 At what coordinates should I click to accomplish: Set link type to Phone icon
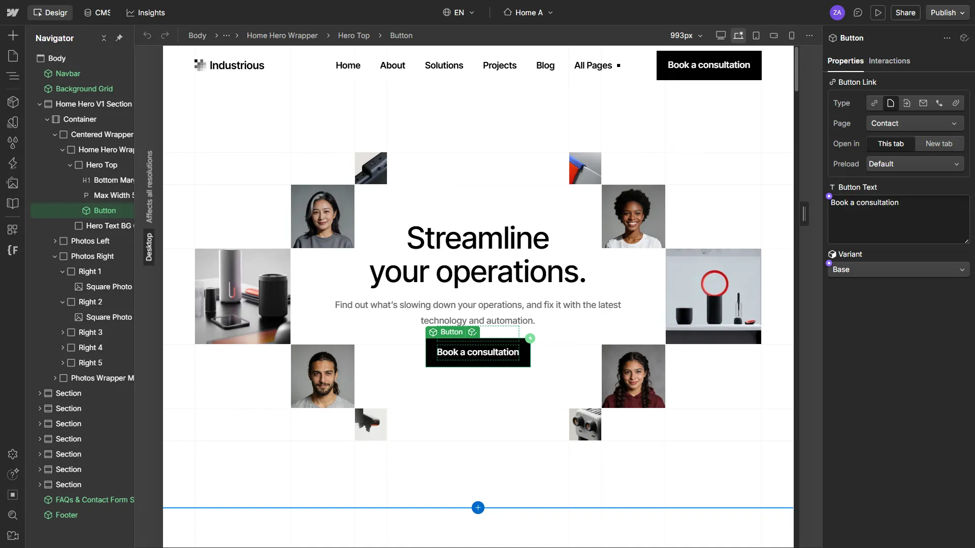(x=939, y=103)
